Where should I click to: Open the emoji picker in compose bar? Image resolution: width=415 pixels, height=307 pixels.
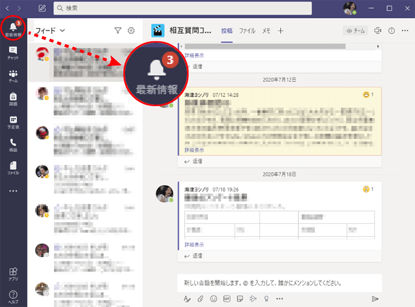[213, 299]
